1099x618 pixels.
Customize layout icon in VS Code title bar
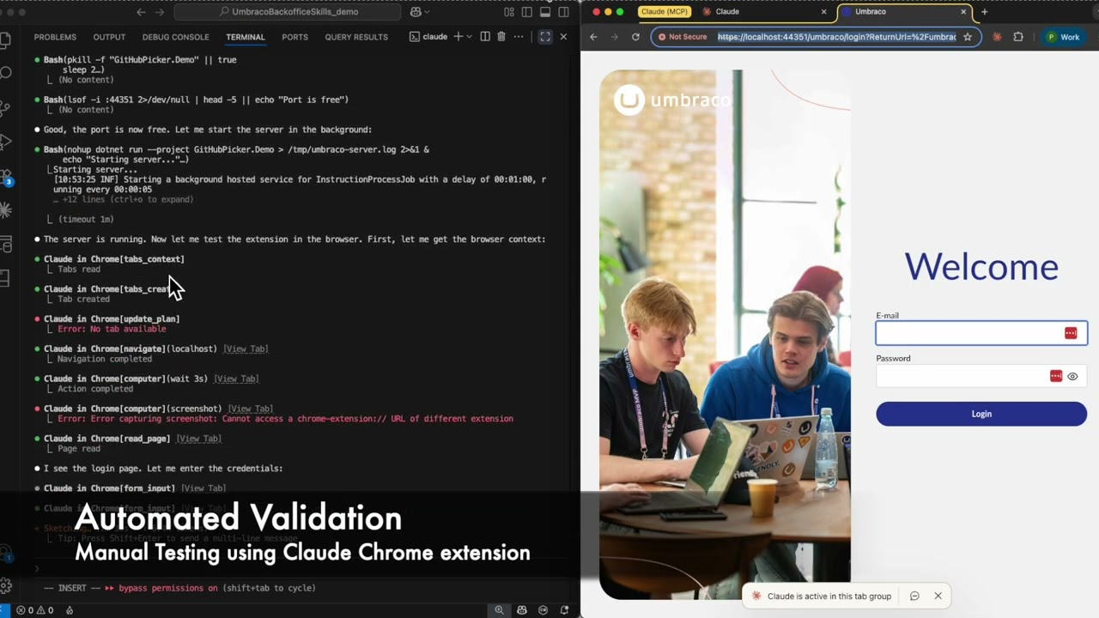coord(509,12)
